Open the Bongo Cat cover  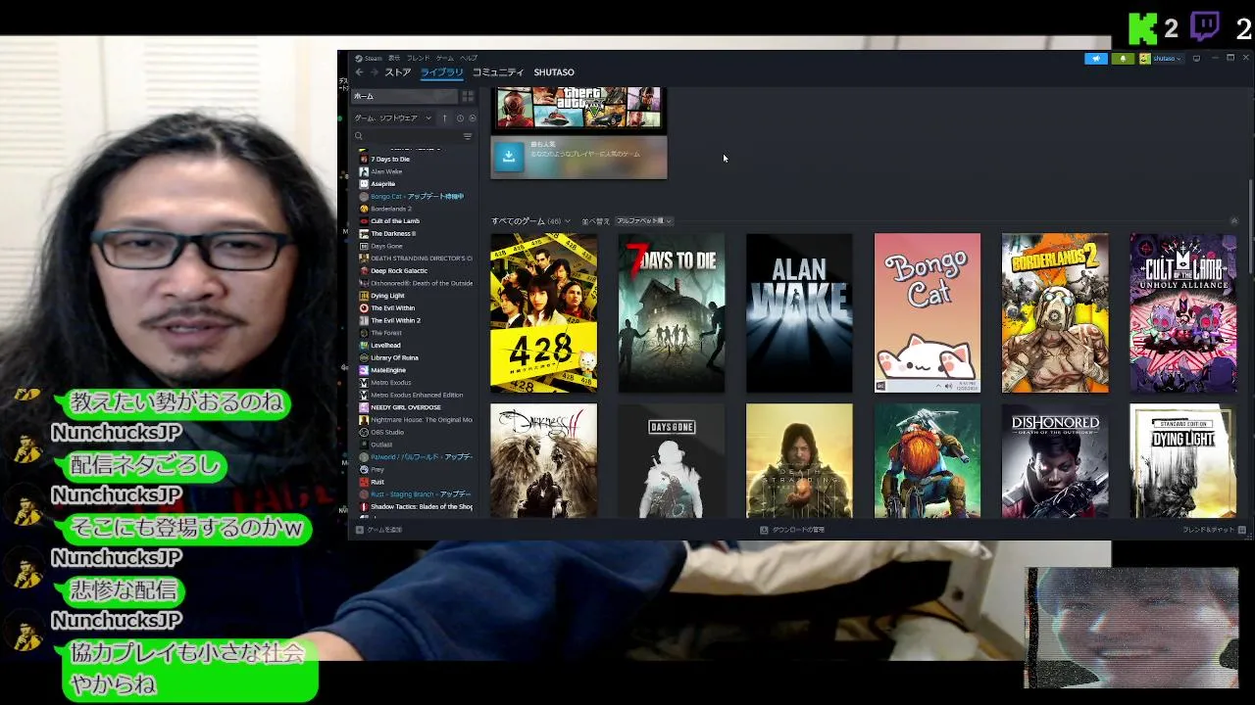928,312
